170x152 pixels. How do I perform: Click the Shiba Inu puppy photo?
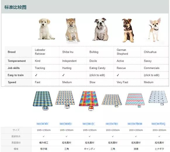pyautogui.click(x=72, y=30)
